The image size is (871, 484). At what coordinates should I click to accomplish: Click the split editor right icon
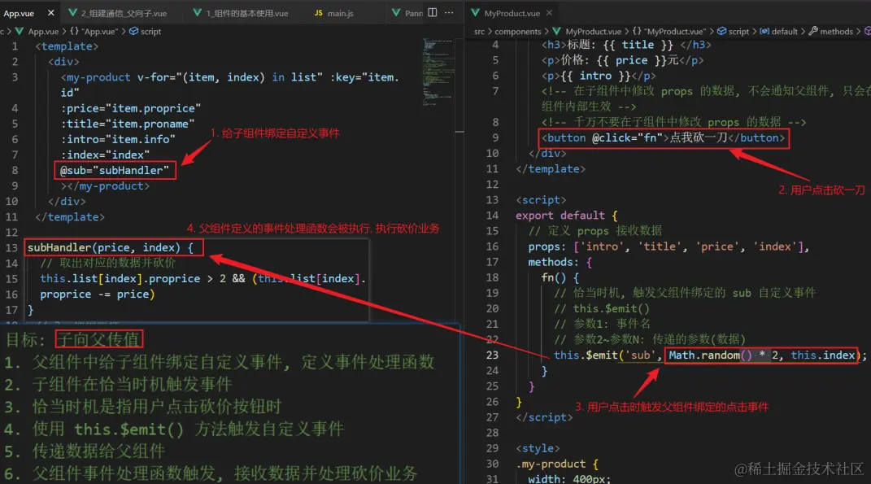[432, 12]
